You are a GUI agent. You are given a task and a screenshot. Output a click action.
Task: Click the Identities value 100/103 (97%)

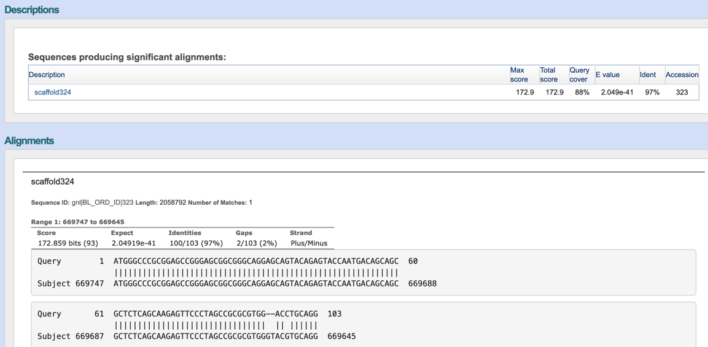click(196, 243)
